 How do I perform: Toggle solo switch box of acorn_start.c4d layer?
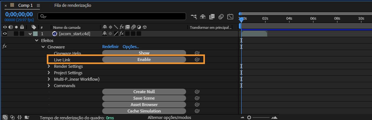[16, 34]
